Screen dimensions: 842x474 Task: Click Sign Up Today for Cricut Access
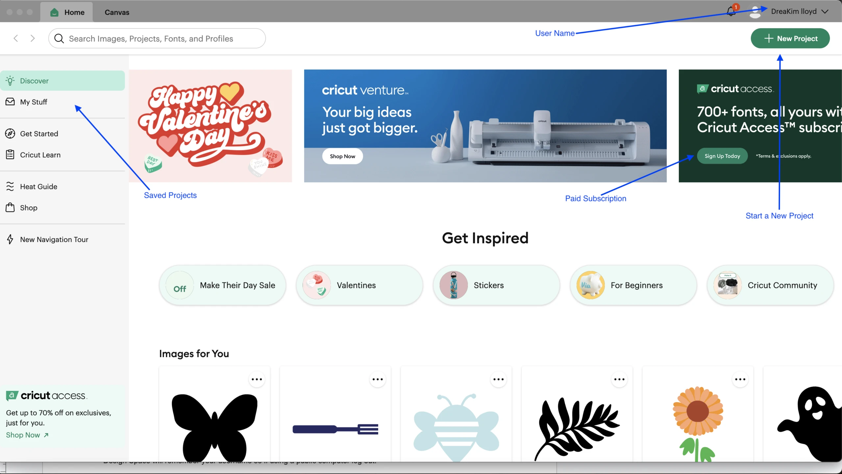pyautogui.click(x=722, y=156)
